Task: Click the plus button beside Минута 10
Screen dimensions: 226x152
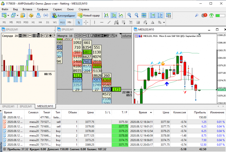Action: tap(76, 36)
